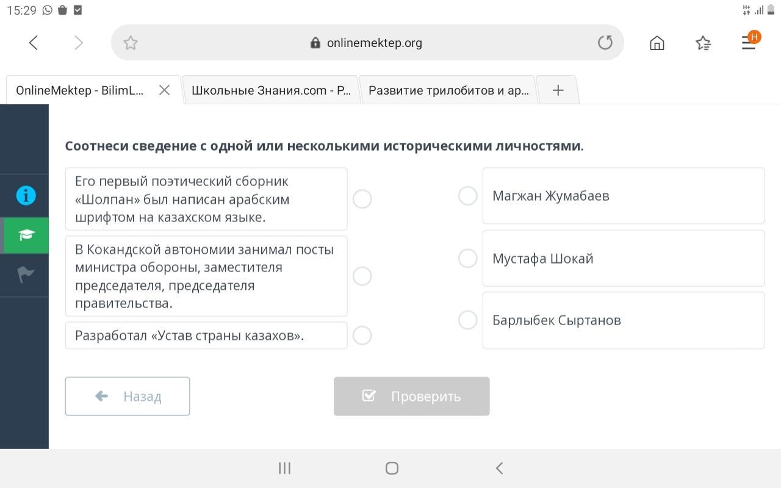Click the «Шолпан» statement card

click(206, 199)
